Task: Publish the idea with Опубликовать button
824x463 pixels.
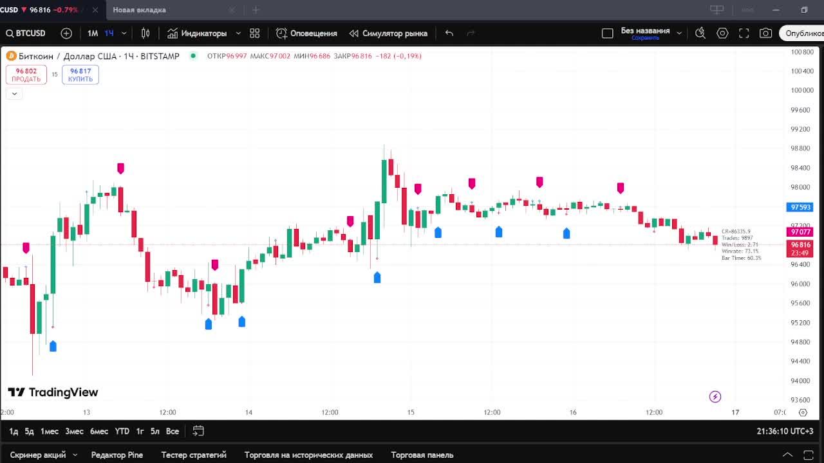Action: [x=801, y=33]
